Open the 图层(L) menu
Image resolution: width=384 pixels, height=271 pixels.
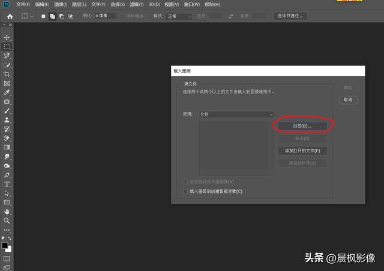[79, 4]
